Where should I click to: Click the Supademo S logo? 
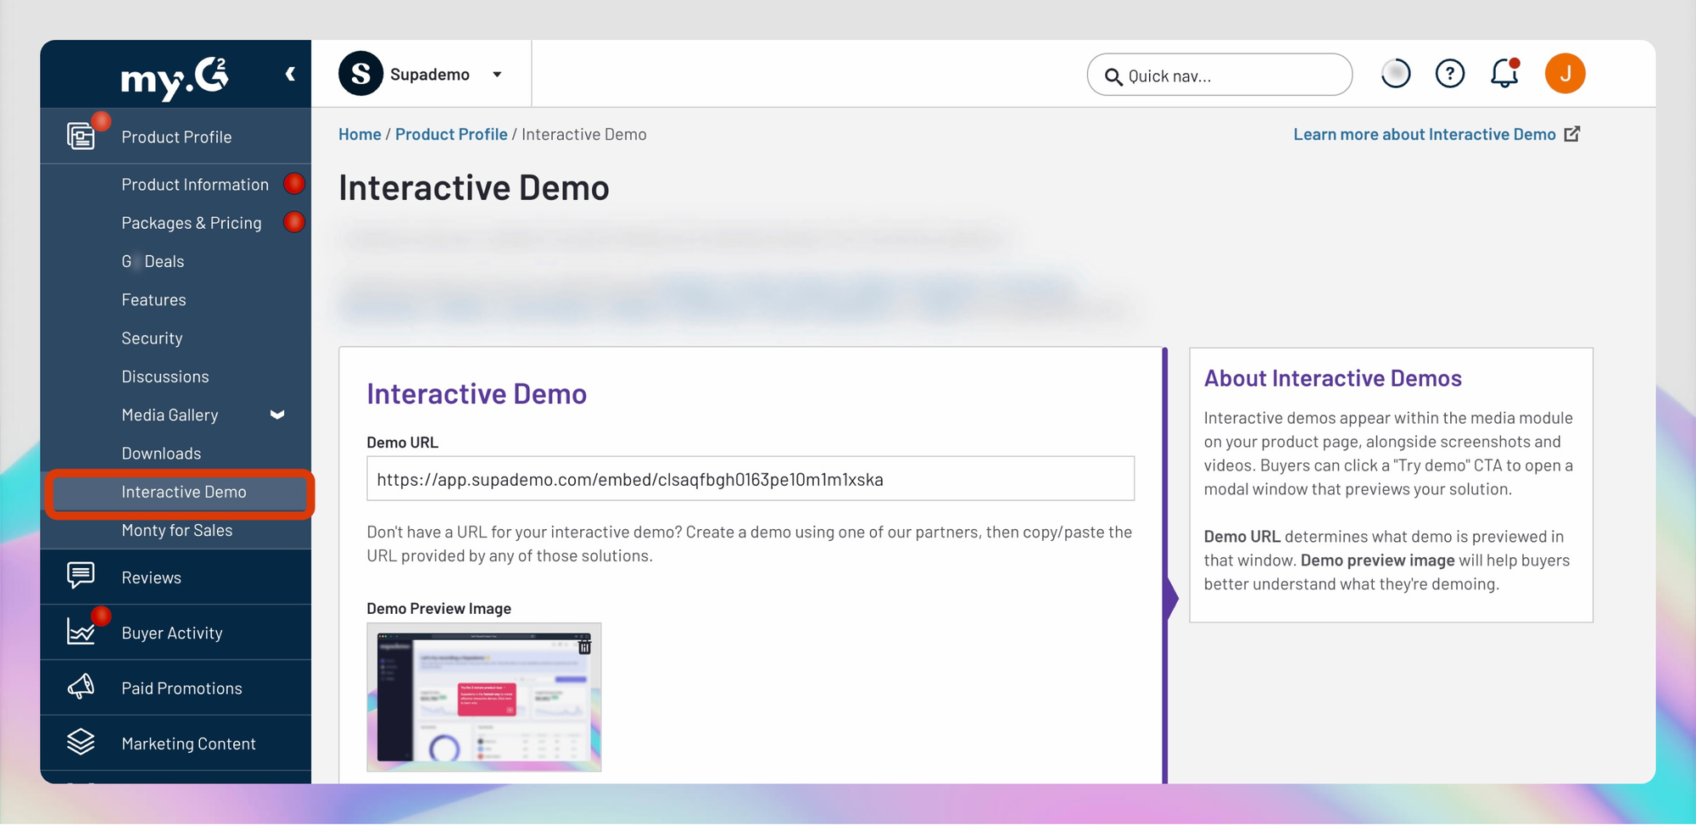pyautogui.click(x=360, y=74)
